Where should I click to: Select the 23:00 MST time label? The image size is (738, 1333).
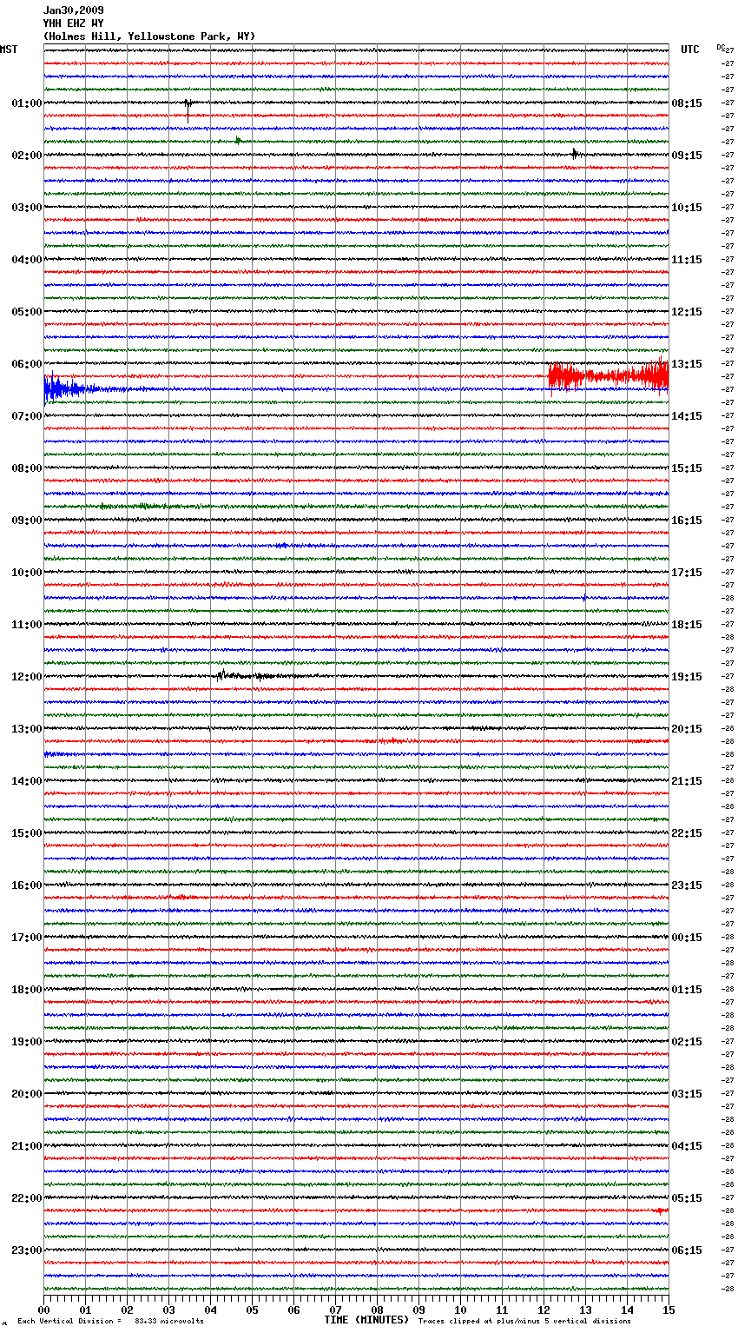pyautogui.click(x=27, y=1250)
